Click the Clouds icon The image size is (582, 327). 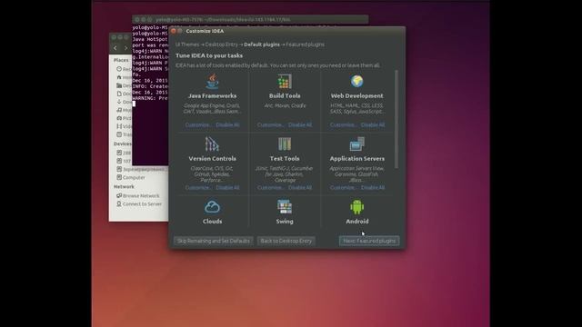(212, 207)
